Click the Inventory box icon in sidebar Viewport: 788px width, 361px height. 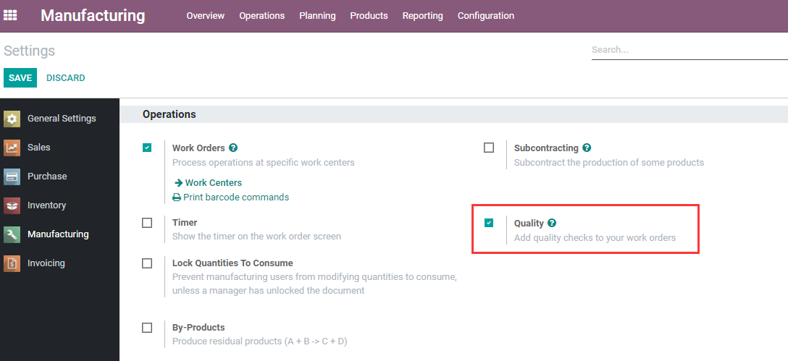(x=12, y=205)
